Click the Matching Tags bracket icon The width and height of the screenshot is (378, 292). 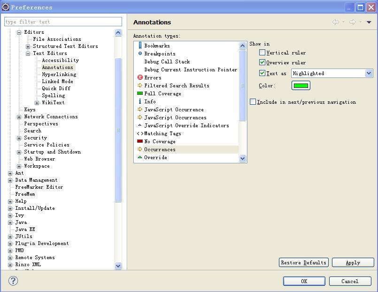tap(140, 133)
